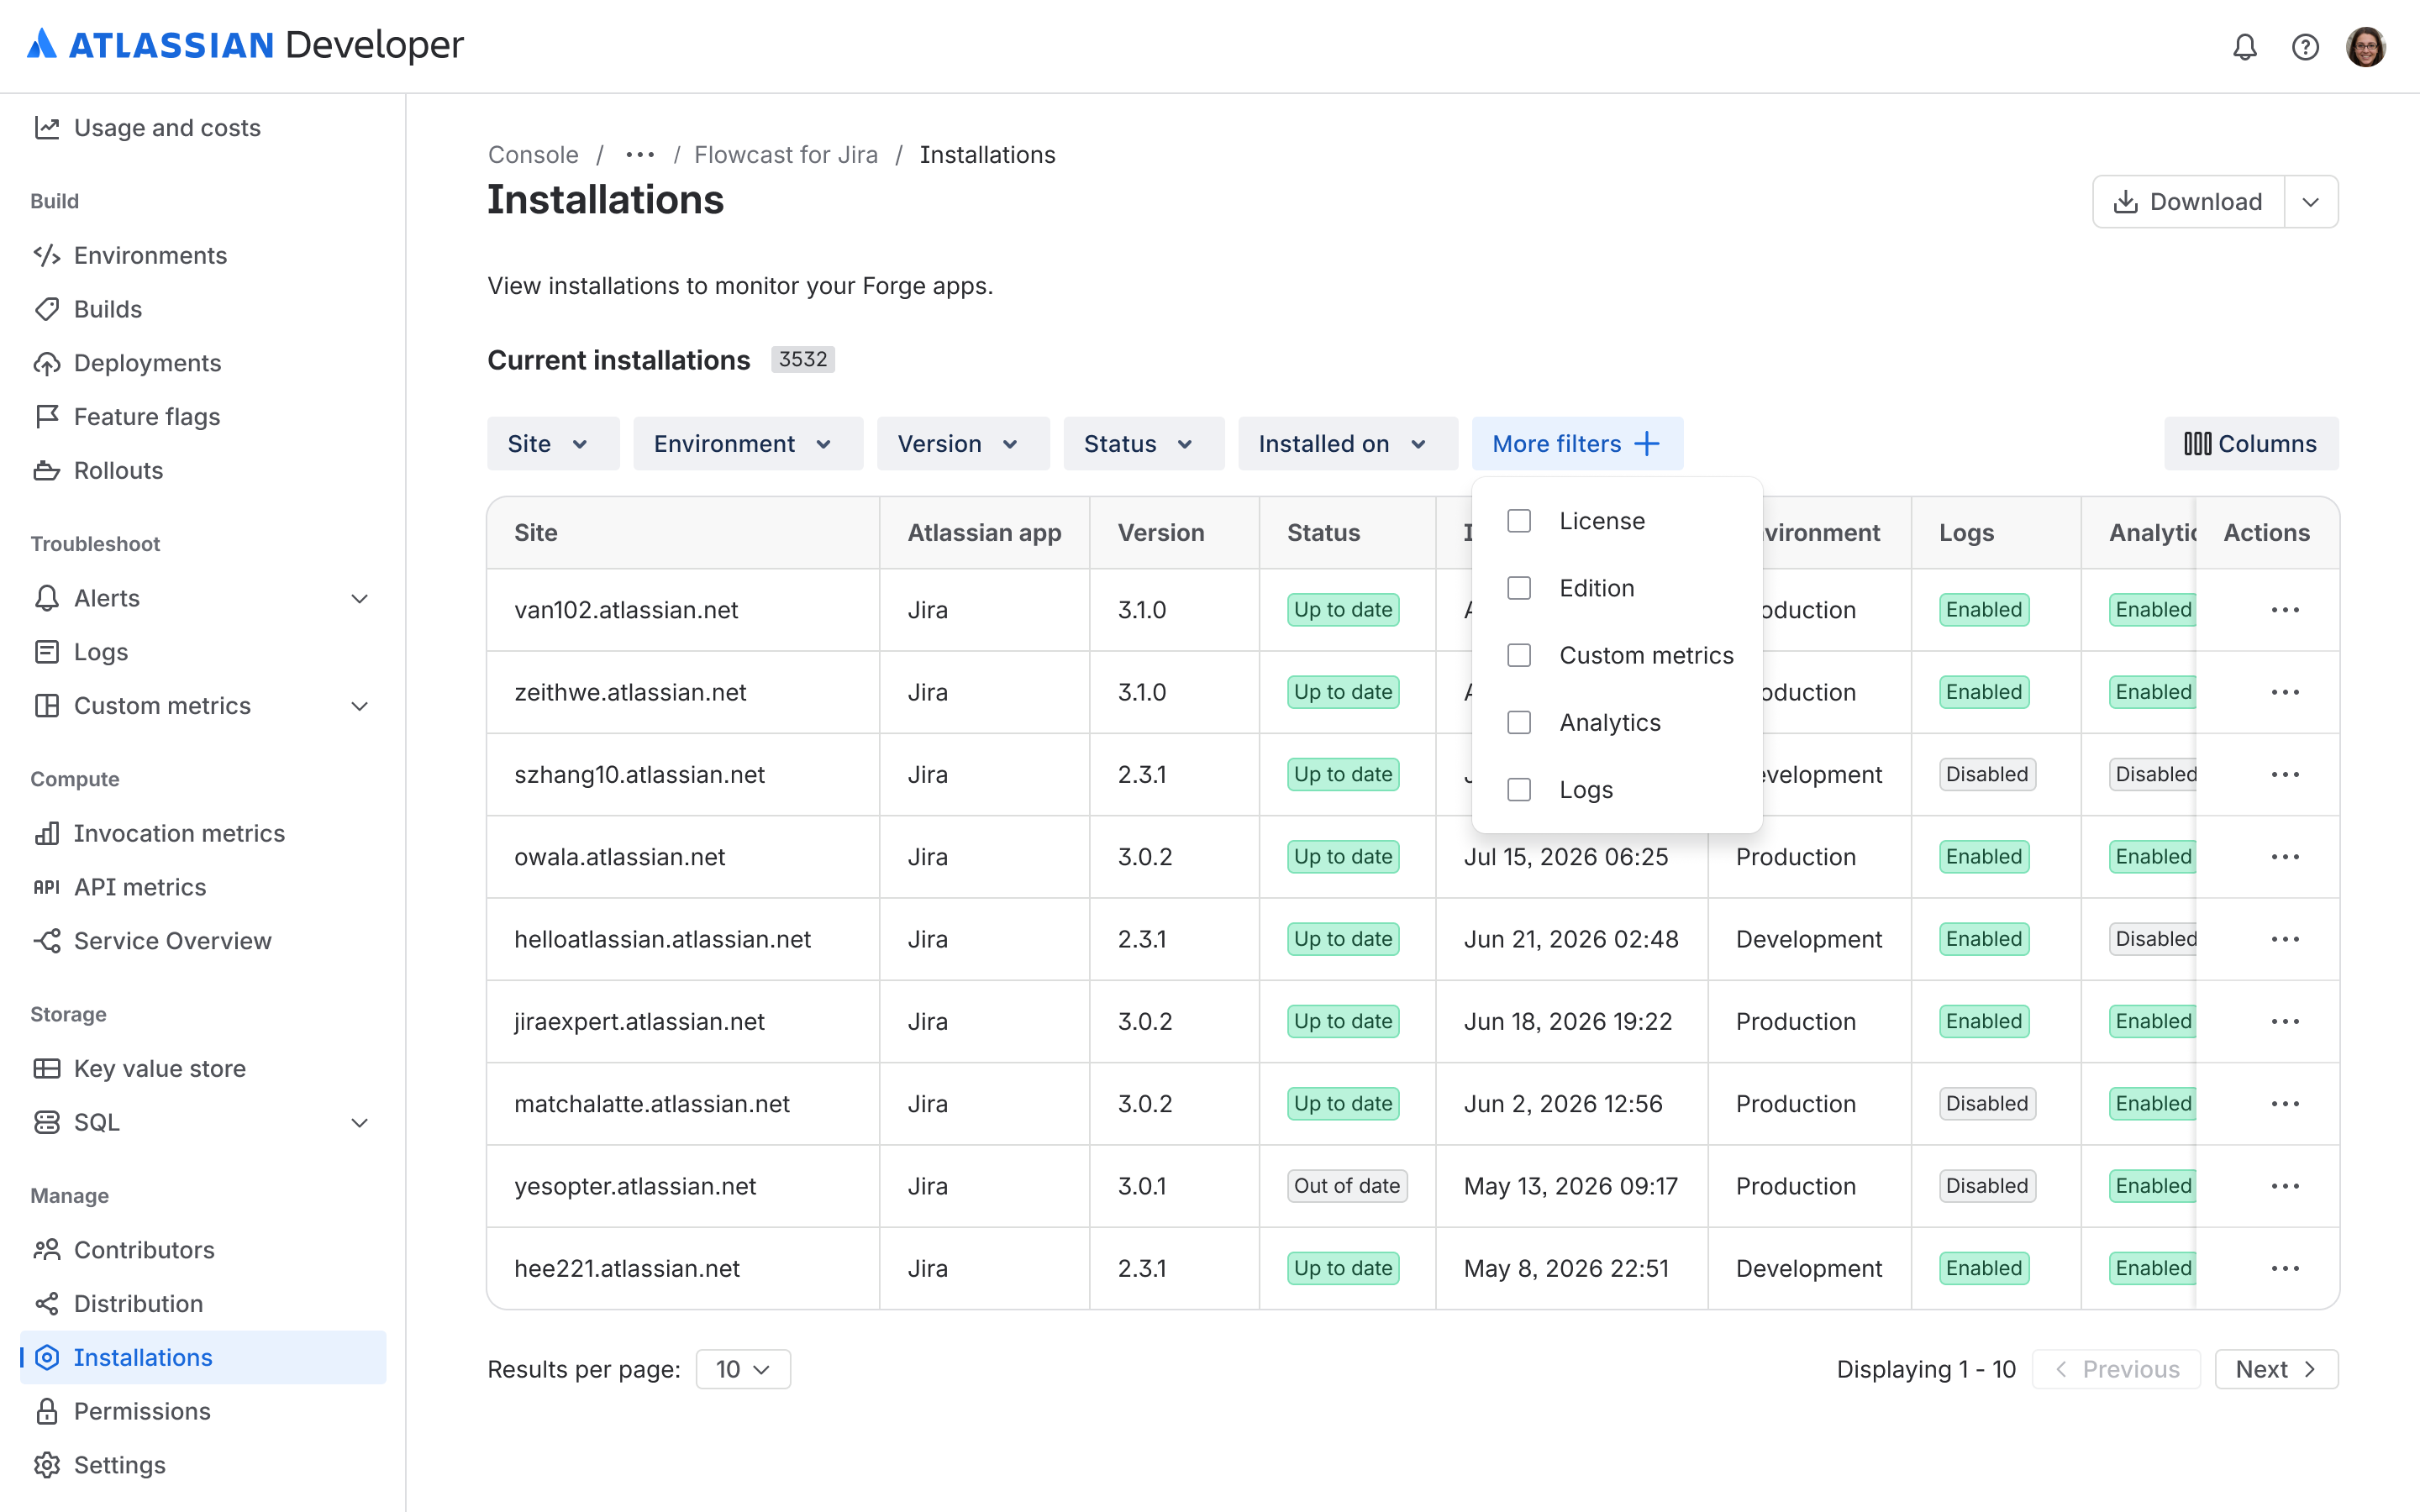This screenshot has width=2420, height=1512.
Task: Open actions menu for hee221.atlassian.net row
Action: (2285, 1269)
